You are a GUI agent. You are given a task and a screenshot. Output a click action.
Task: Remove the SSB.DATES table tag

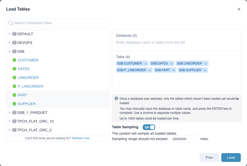coord(172,63)
